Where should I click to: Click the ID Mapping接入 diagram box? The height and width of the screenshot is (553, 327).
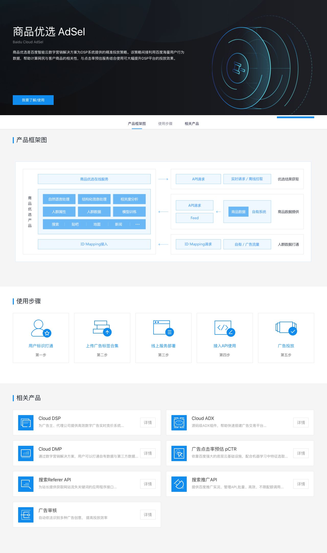pos(94,244)
